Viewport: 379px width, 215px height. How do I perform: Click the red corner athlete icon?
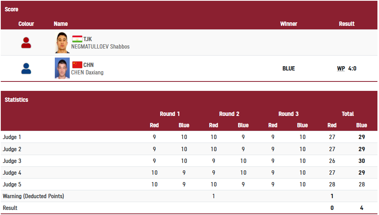pyautogui.click(x=26, y=43)
